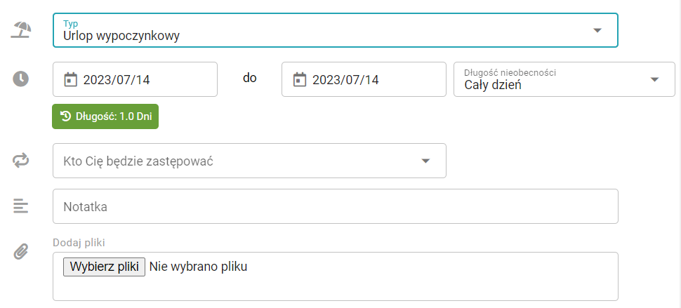Click the calendar icon in start date

[x=70, y=79]
